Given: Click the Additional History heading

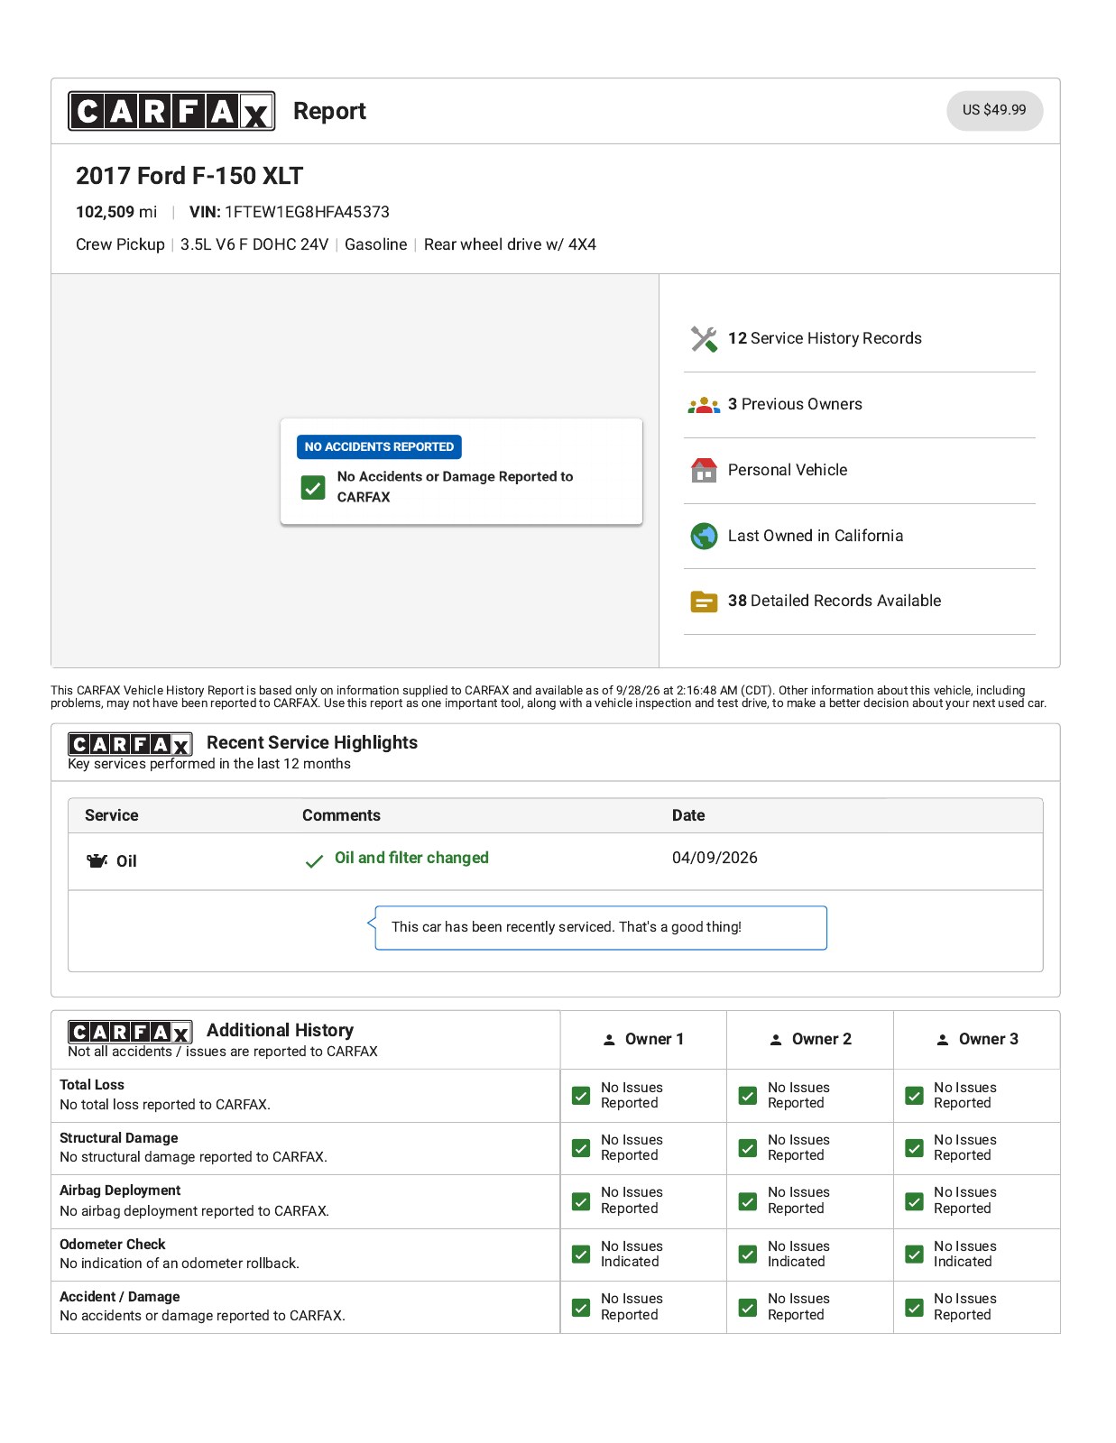Looking at the screenshot, I should [x=280, y=1031].
